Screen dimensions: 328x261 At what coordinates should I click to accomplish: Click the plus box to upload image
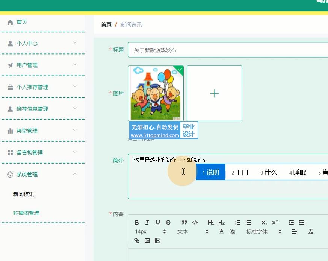click(x=215, y=93)
